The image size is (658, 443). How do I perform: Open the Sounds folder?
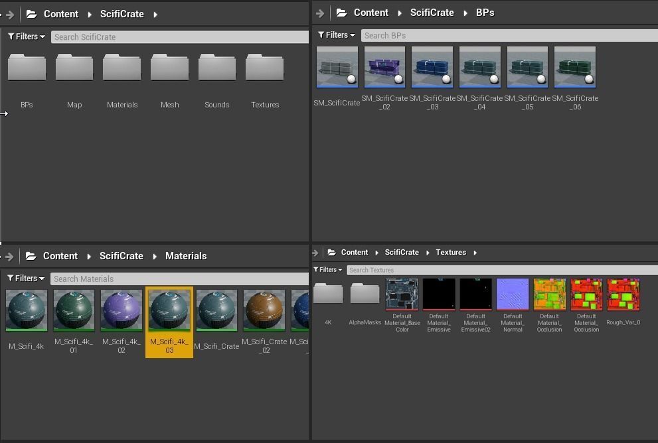217,67
